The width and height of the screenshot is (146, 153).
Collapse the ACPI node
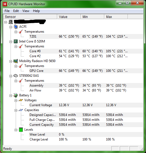(11, 27)
